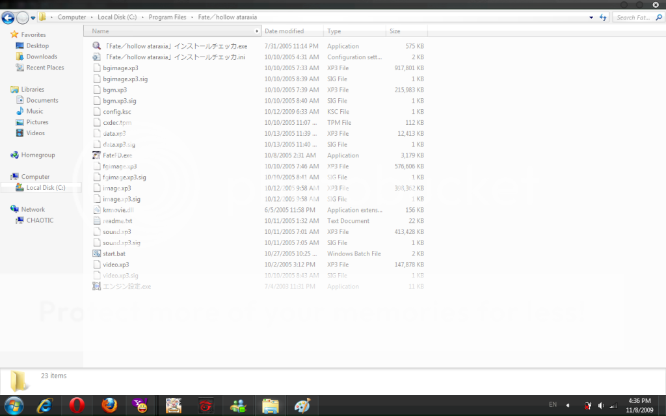Image resolution: width=666 pixels, height=416 pixels.
Task: Open Windows Live Messenger taskbar icon
Action: 238,406
